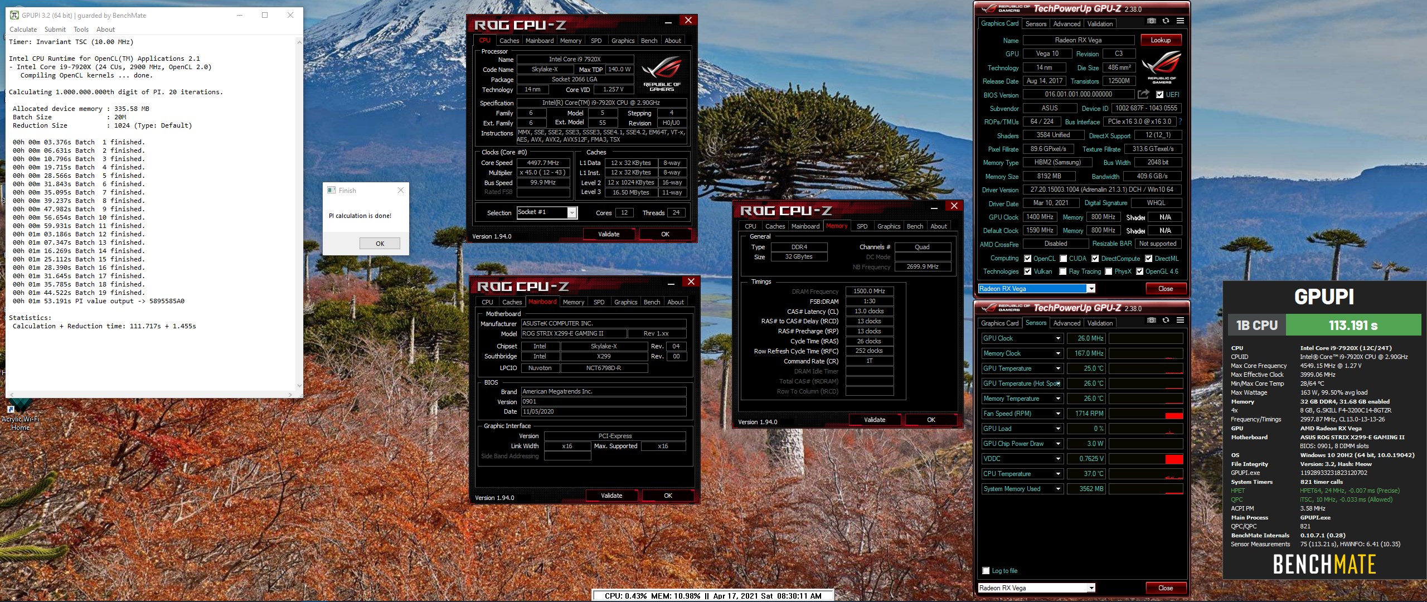
Task: Switch to the SPD tab in CPU-Z Memory window
Action: pyautogui.click(x=862, y=226)
